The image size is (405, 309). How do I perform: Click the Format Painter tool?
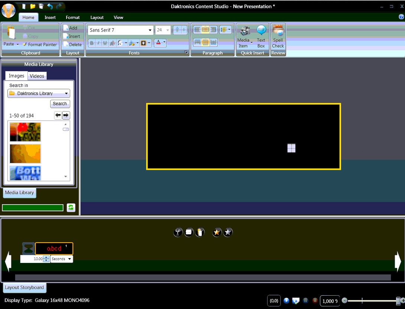click(x=39, y=45)
